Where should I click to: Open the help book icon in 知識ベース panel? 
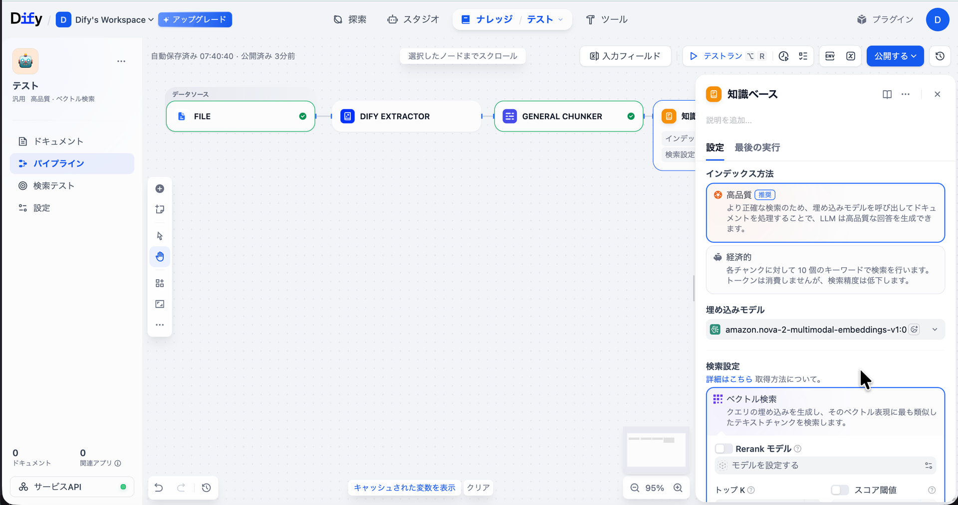tap(887, 94)
